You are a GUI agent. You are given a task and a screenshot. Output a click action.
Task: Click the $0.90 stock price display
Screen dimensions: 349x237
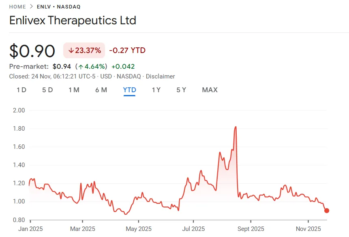[x=32, y=50]
